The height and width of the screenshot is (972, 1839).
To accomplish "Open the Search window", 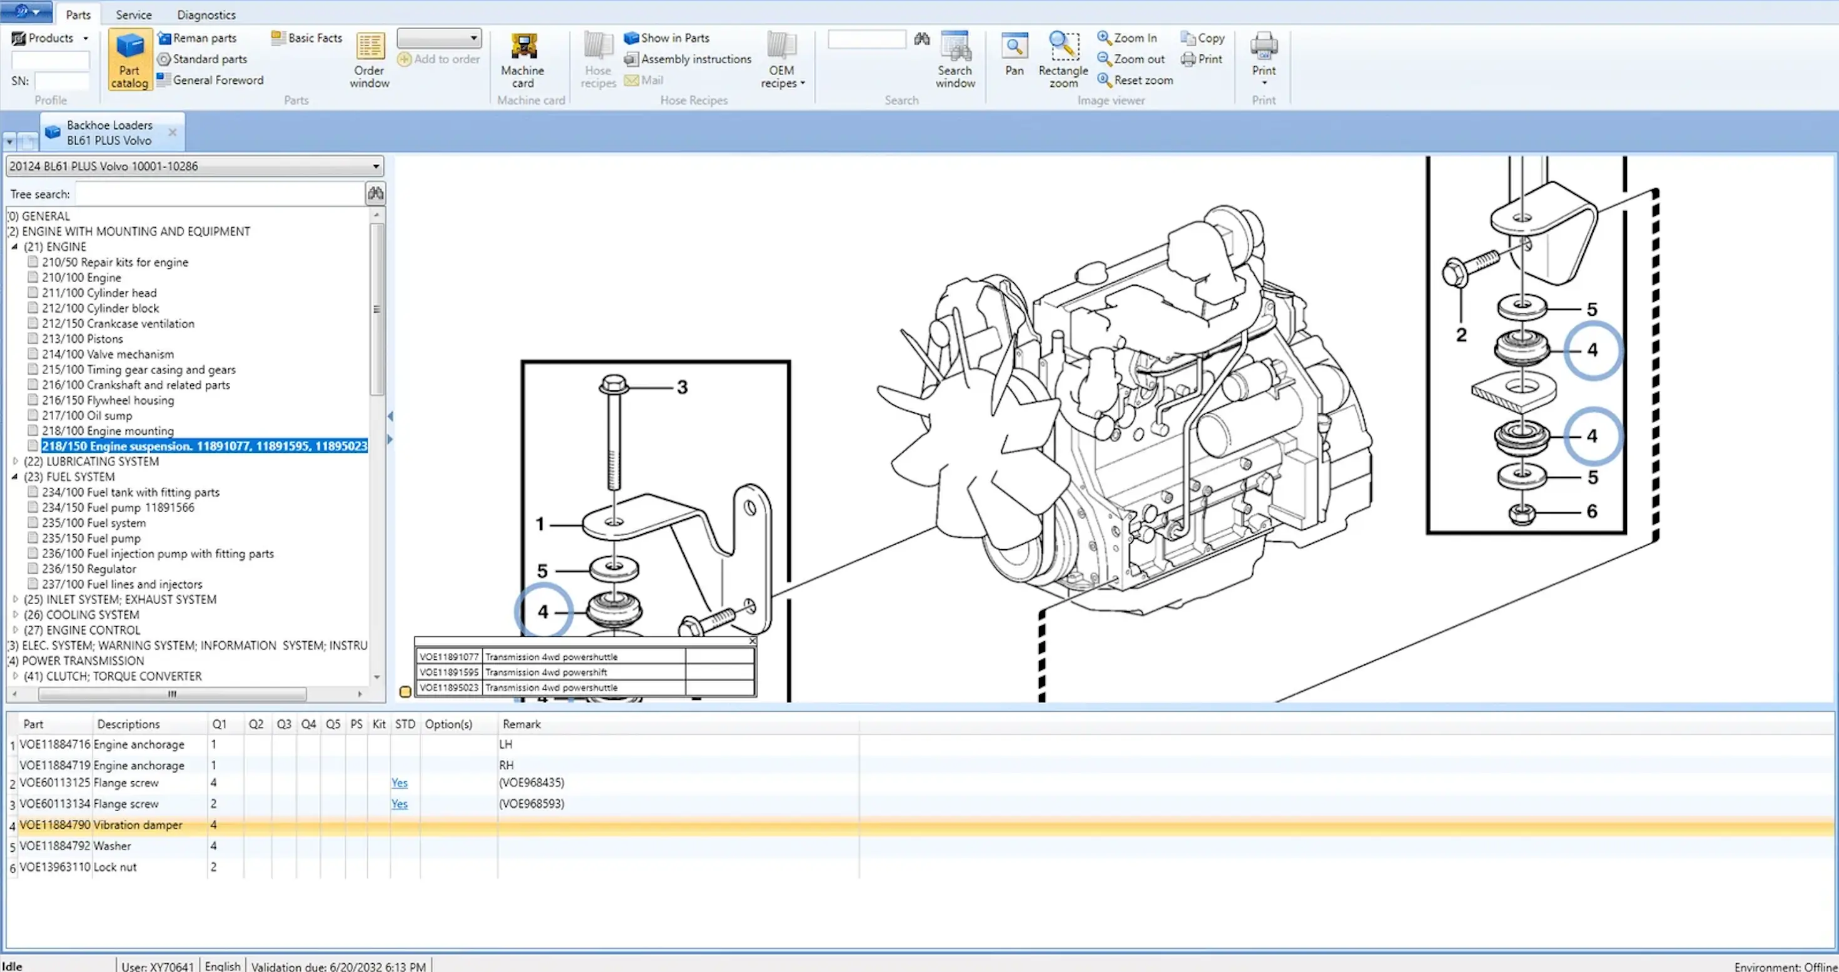I will click(x=955, y=59).
